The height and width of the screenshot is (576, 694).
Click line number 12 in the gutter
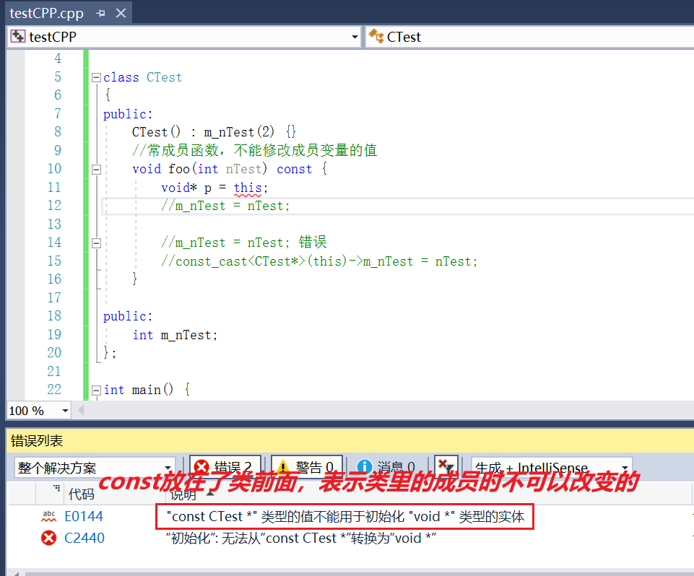click(x=54, y=206)
